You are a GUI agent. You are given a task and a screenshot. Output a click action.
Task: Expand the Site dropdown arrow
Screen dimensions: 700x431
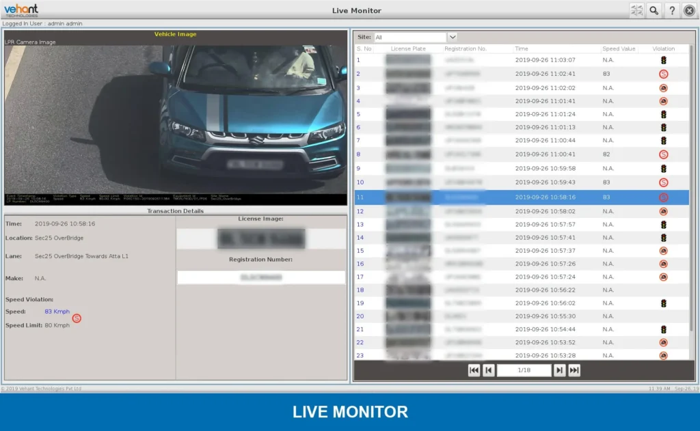coord(453,37)
